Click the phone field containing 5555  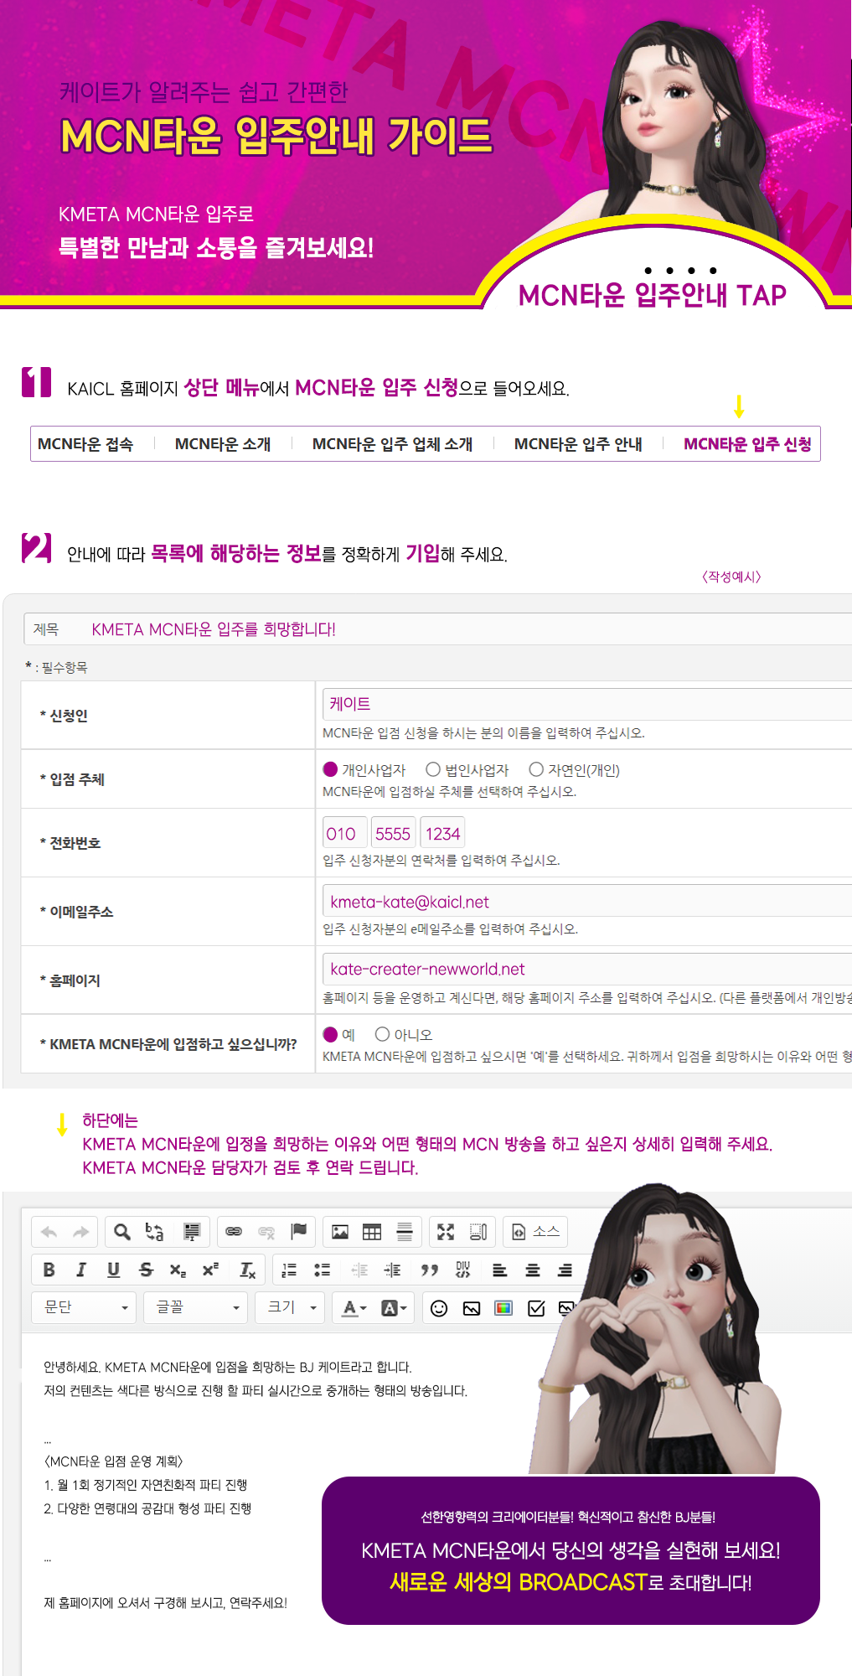[393, 833]
